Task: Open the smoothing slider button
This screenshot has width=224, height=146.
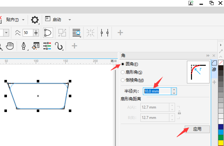Action: 36,33
